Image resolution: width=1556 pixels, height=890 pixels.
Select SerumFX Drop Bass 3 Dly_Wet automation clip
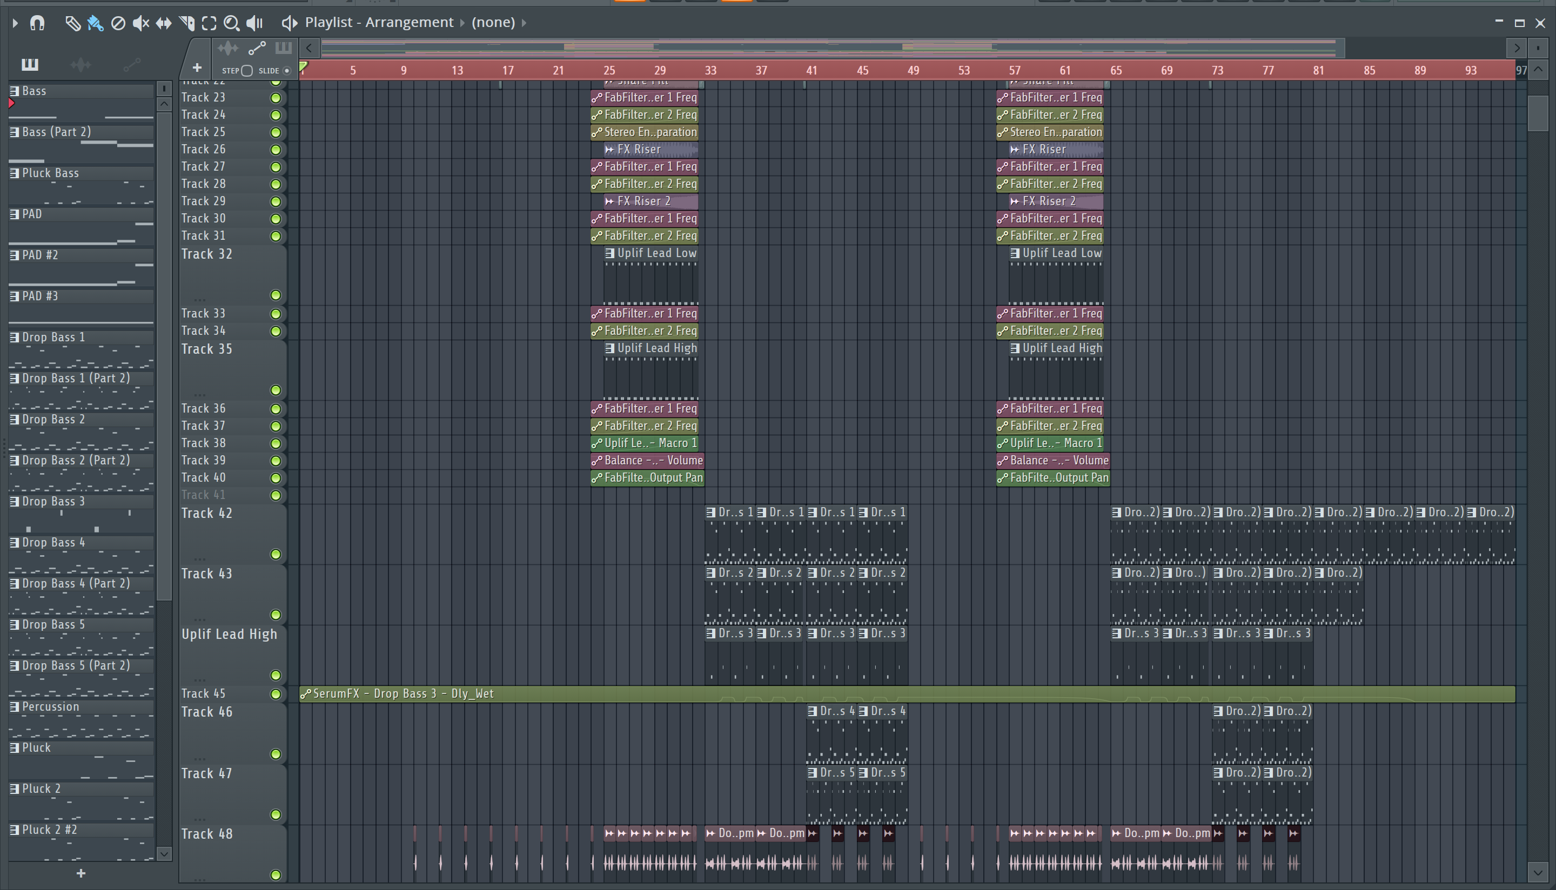click(907, 694)
